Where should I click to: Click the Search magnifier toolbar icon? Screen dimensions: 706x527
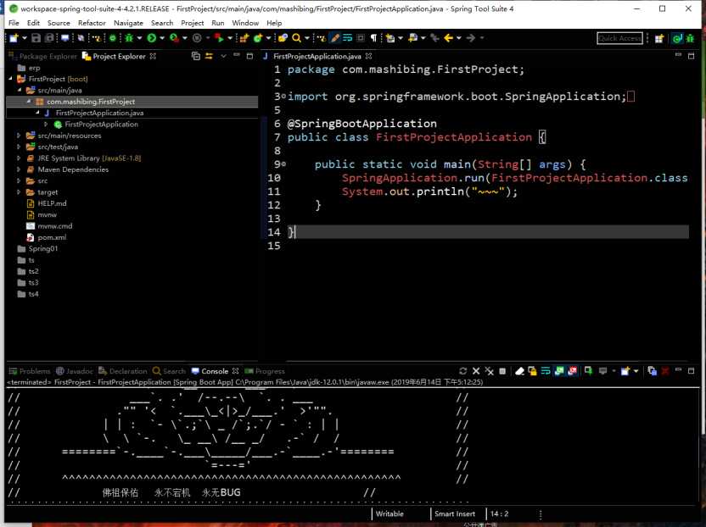tap(296, 38)
